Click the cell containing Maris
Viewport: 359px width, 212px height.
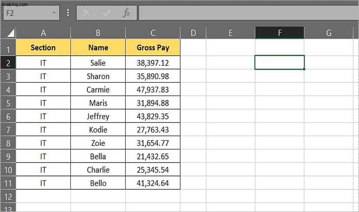pyautogui.click(x=98, y=103)
